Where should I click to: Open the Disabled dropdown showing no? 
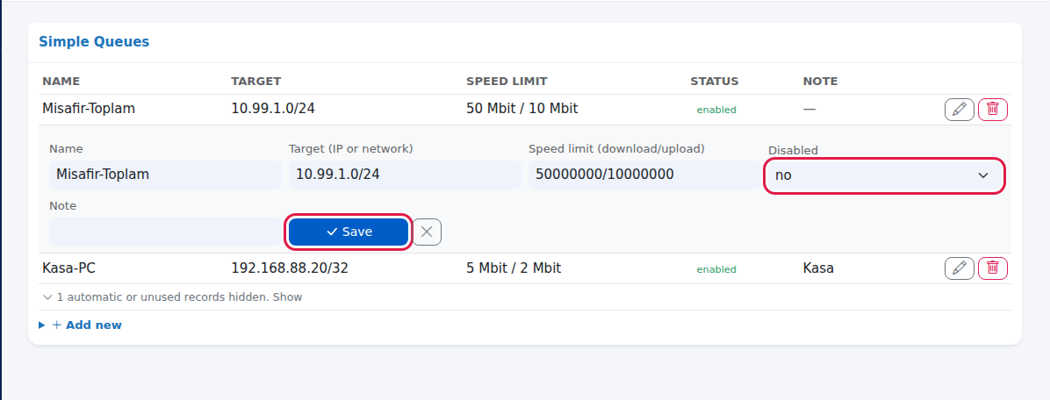point(884,176)
